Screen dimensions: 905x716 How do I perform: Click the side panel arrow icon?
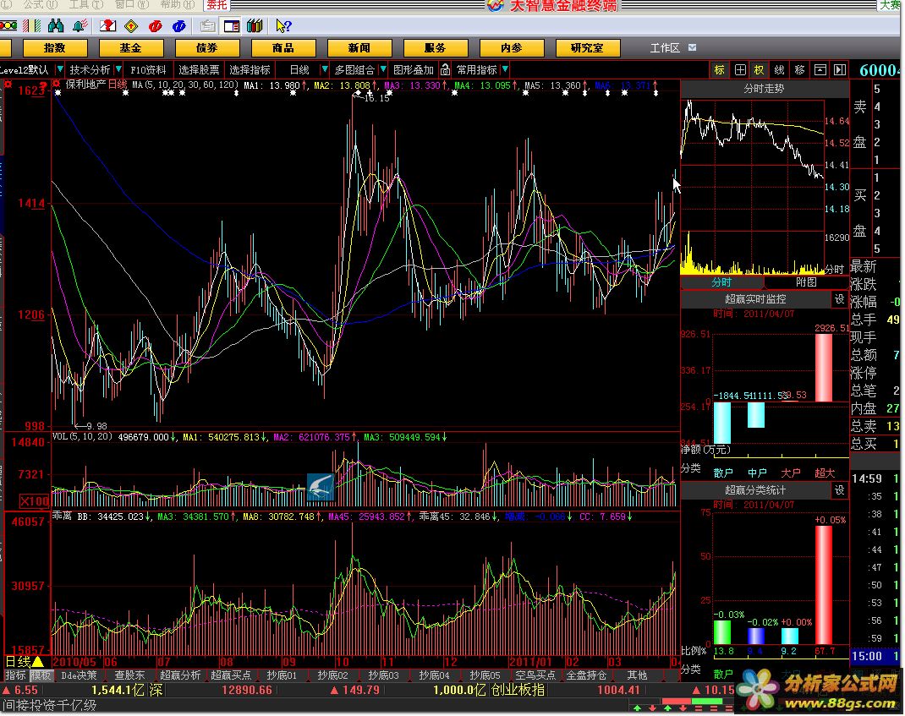(x=840, y=70)
